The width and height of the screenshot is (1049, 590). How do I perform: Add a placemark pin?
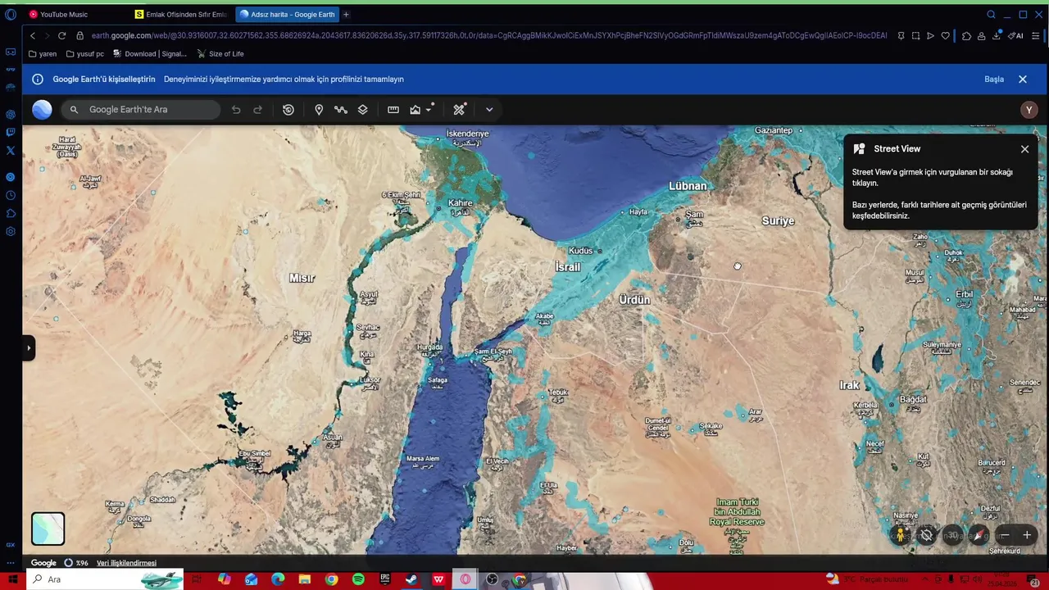pos(319,110)
